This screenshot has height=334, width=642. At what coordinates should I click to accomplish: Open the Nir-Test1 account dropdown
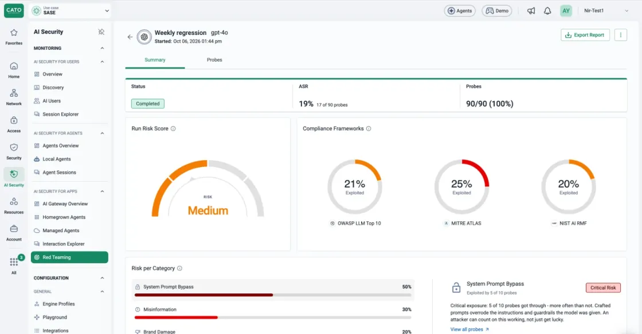click(x=606, y=11)
